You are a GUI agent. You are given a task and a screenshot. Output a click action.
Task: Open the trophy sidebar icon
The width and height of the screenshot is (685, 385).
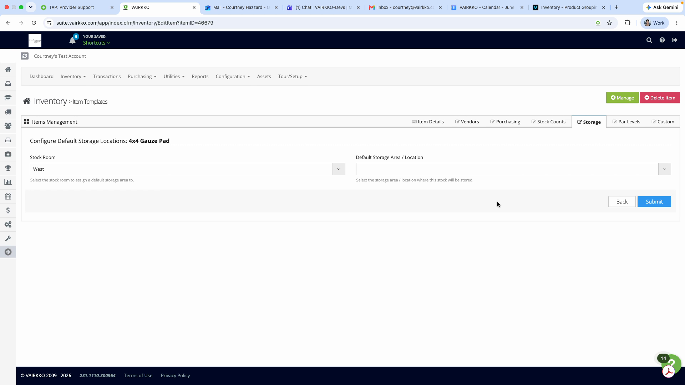pyautogui.click(x=8, y=168)
